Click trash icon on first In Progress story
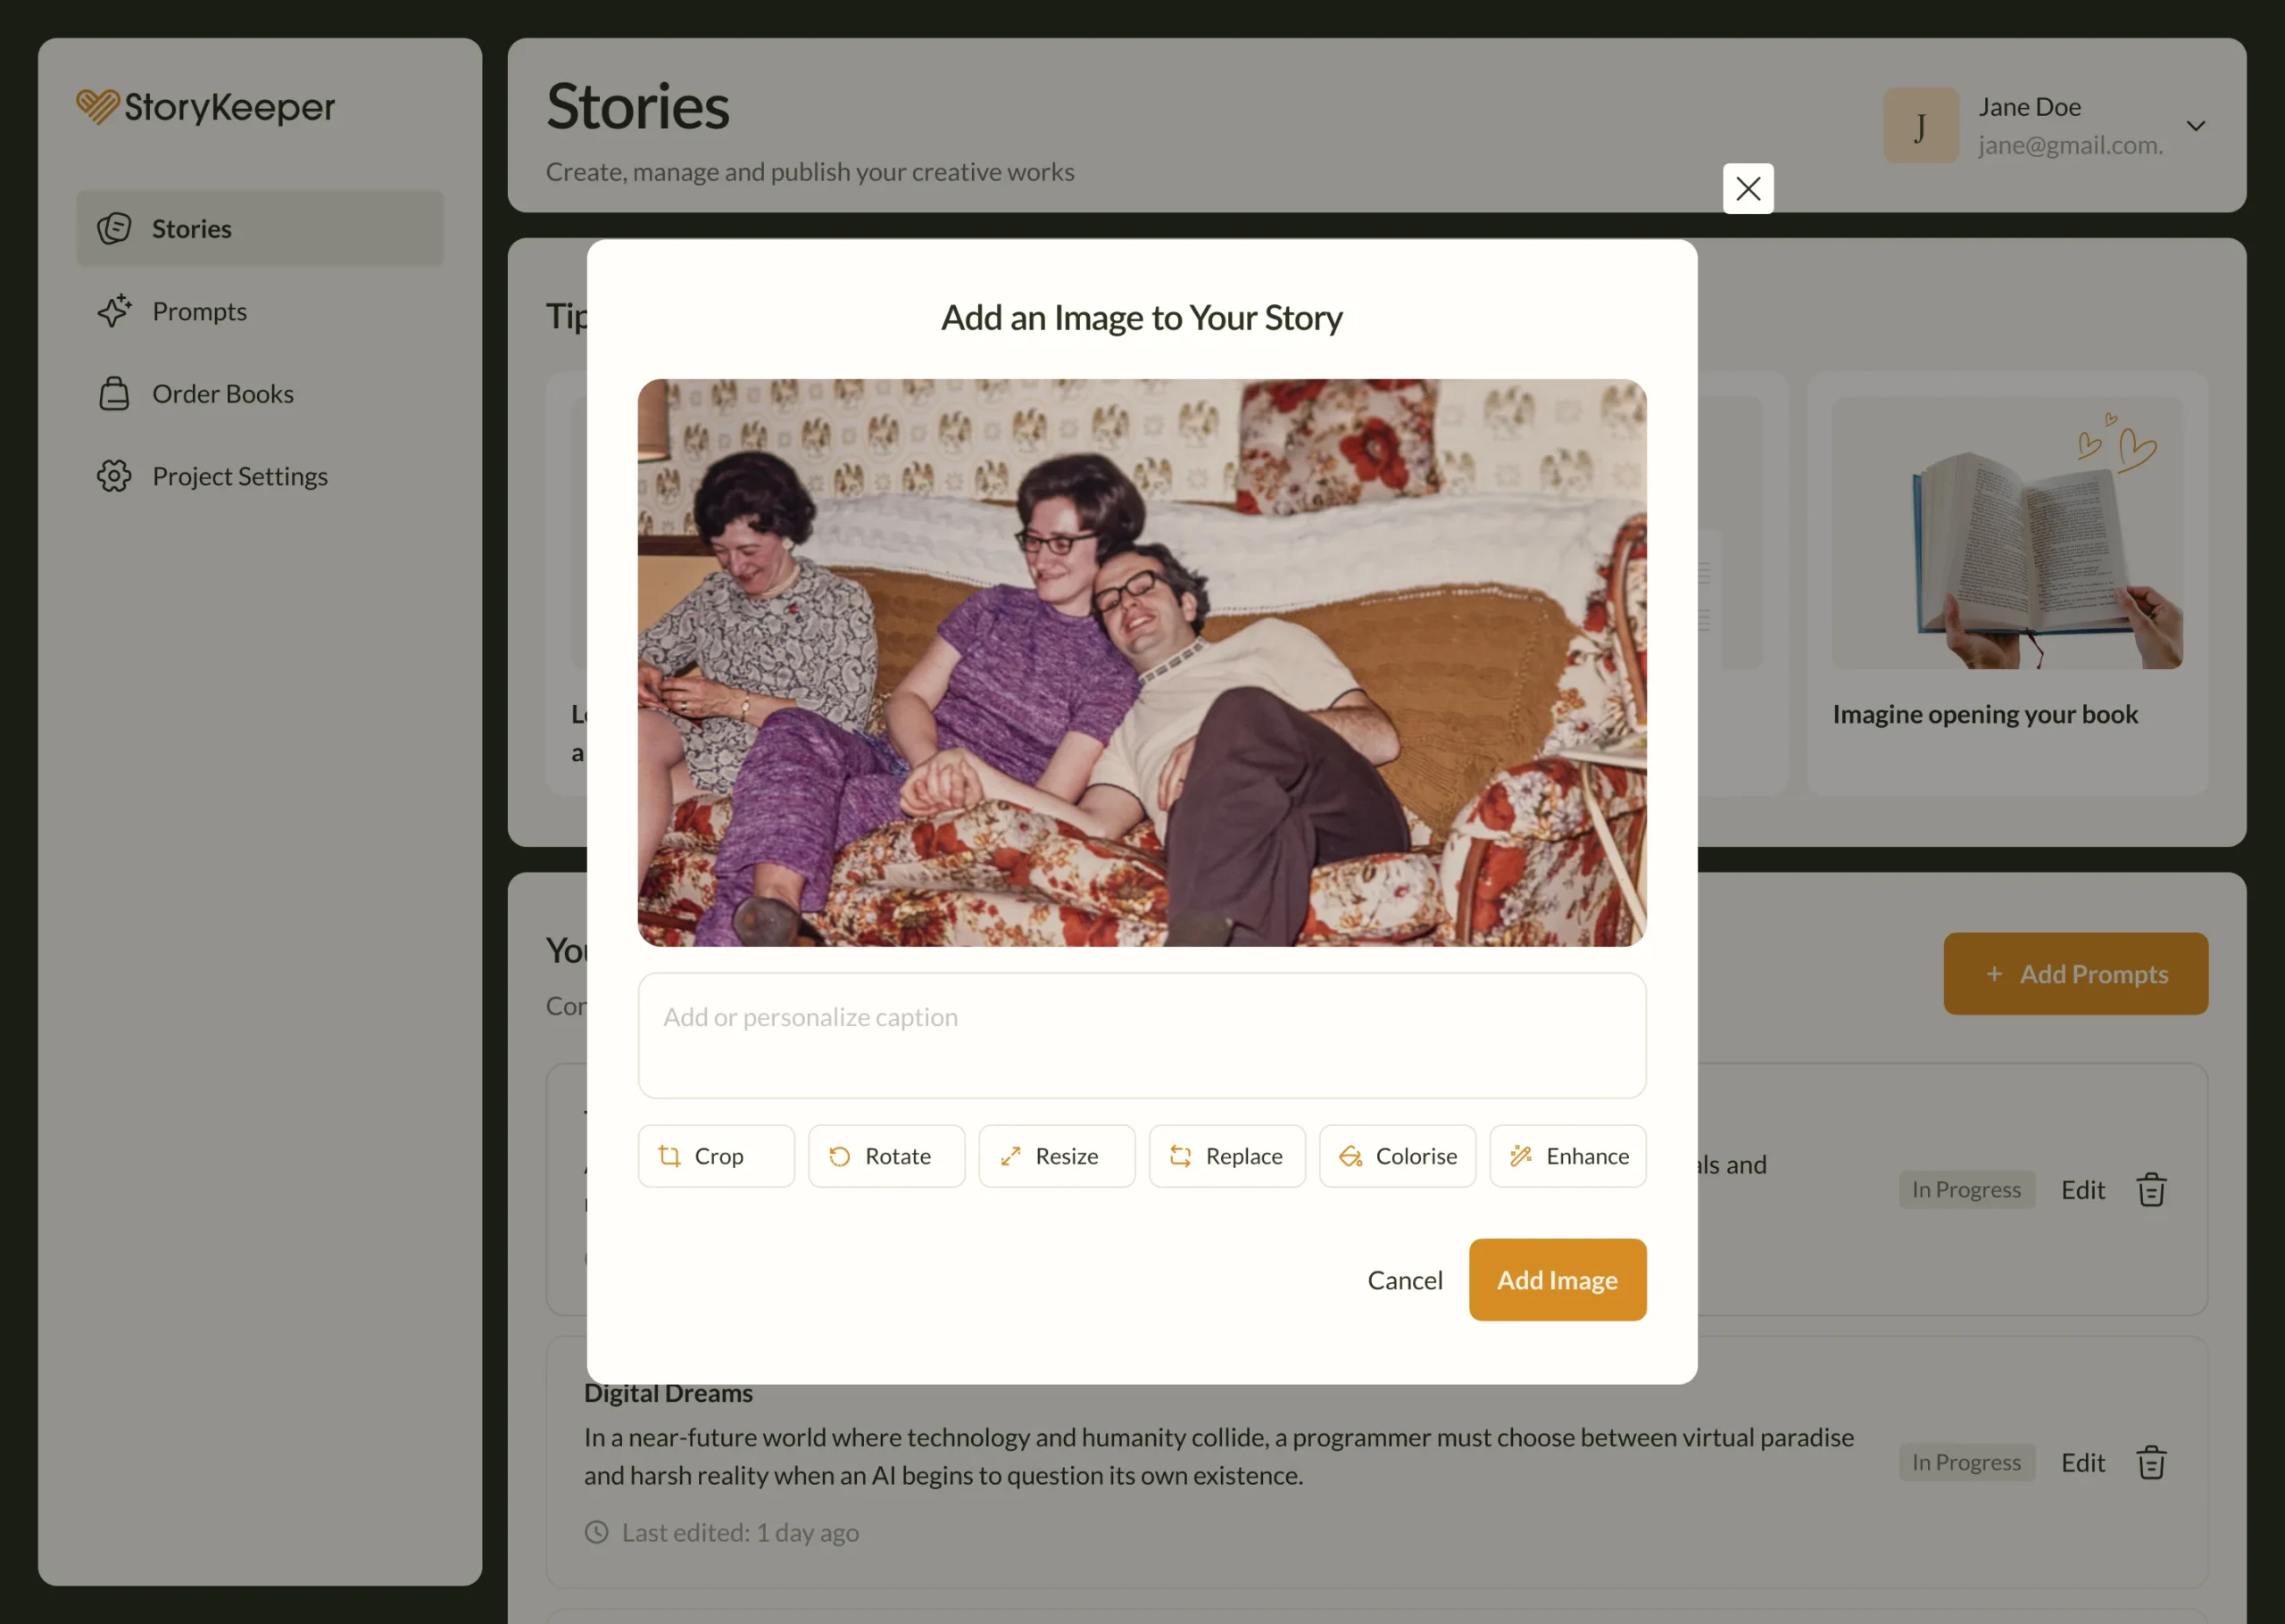The width and height of the screenshot is (2285, 1624). (x=2150, y=1189)
